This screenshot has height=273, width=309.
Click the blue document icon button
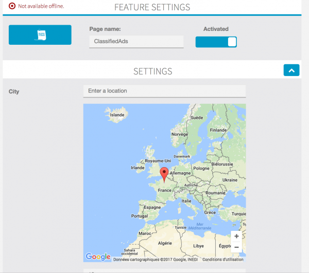tap(40, 35)
